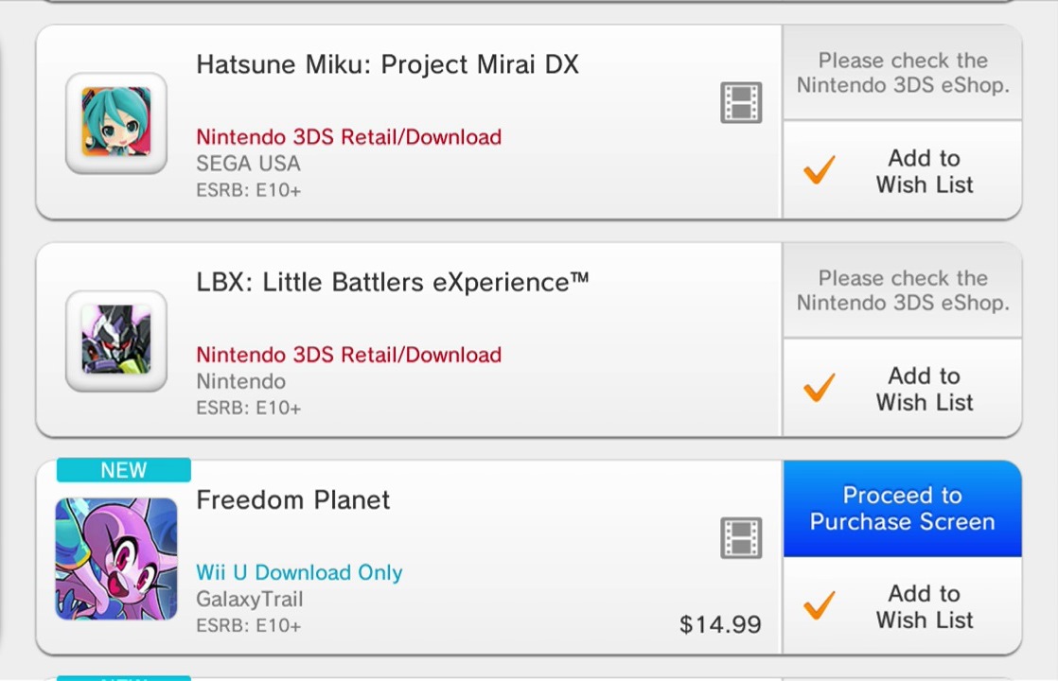This screenshot has height=681, width=1058.
Task: Click LBX's Nintendo 3DS Retail/Download label
Action: point(348,355)
